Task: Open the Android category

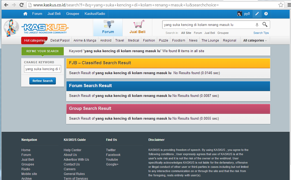Action: click(x=106, y=40)
